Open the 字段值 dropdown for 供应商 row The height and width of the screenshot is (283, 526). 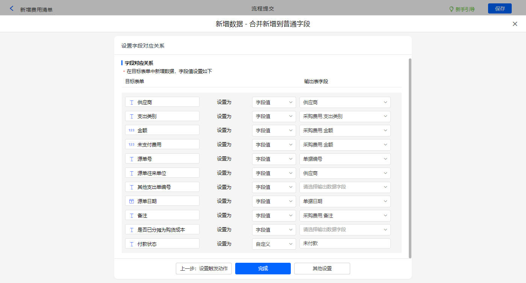point(274,102)
